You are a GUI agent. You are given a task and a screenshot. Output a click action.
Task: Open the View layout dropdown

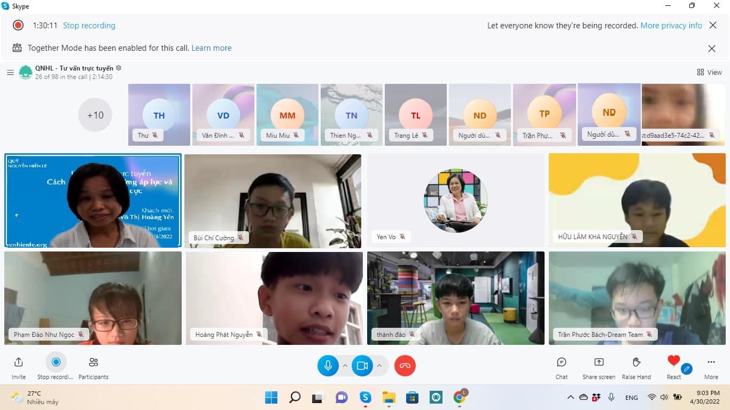709,72
